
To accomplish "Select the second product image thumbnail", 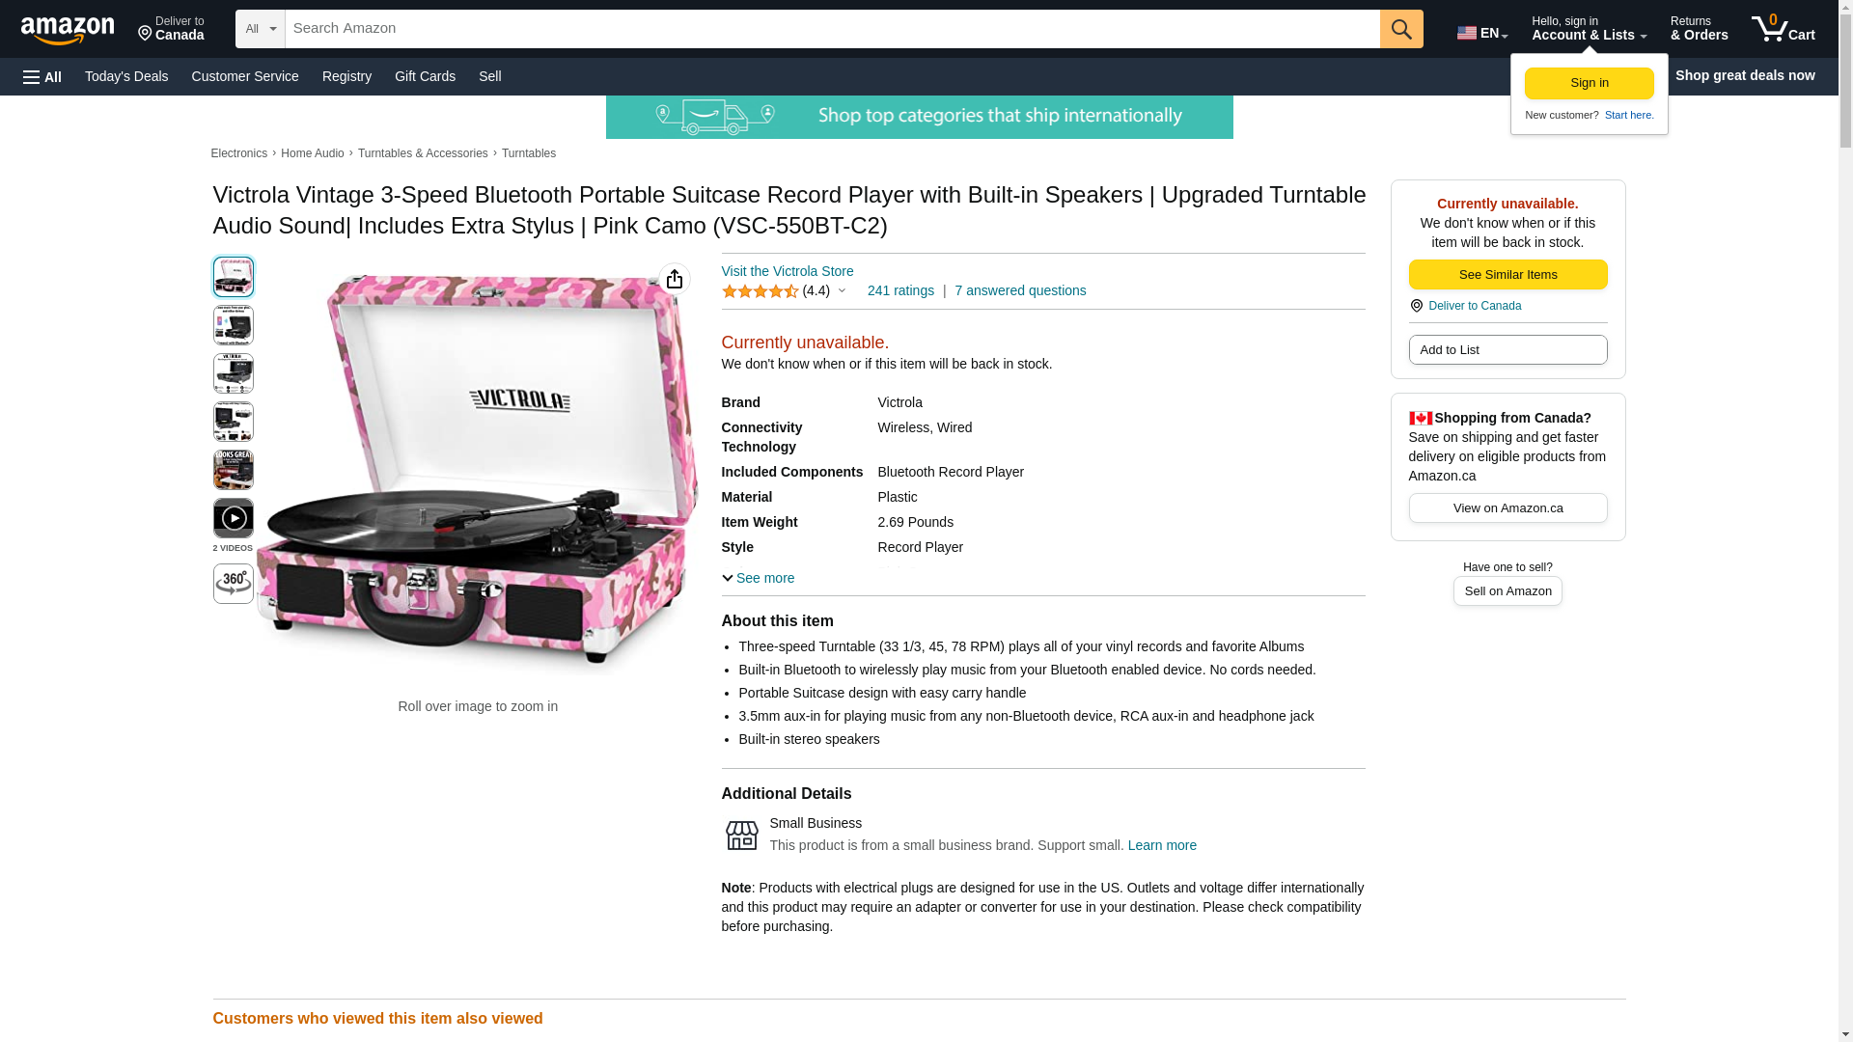I will pyautogui.click(x=234, y=325).
